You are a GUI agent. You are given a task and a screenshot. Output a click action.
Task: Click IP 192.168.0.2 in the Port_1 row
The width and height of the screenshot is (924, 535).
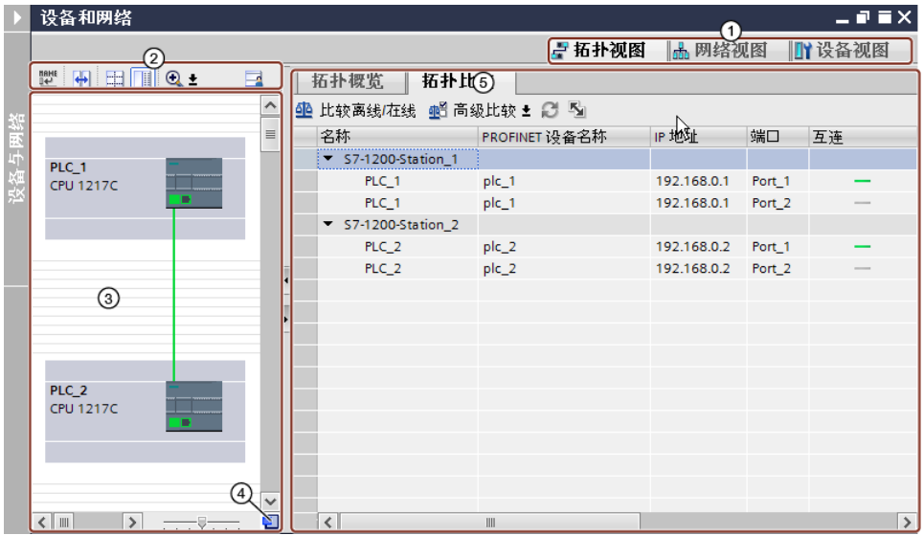click(x=692, y=246)
